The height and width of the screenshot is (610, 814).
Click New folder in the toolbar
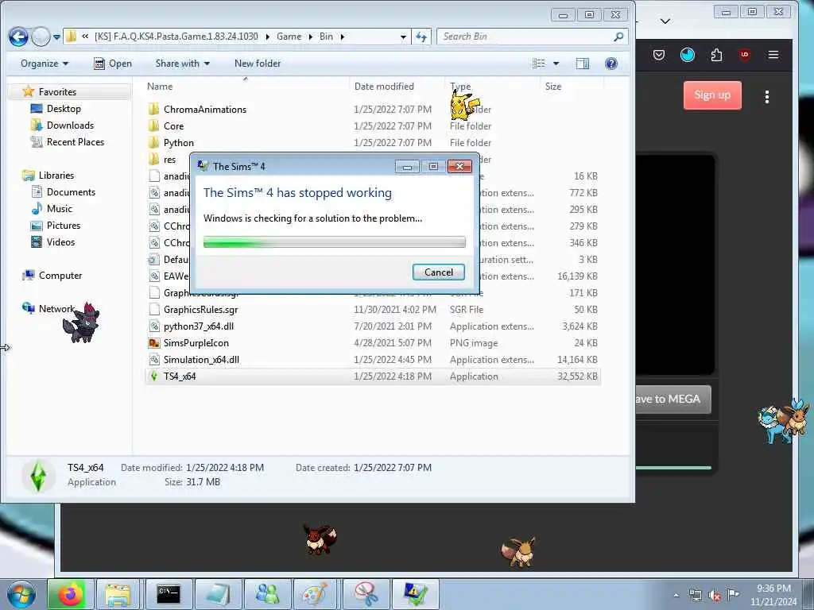tap(258, 64)
